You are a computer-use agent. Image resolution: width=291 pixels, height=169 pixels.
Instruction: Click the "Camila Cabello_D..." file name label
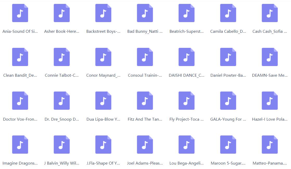(228, 31)
